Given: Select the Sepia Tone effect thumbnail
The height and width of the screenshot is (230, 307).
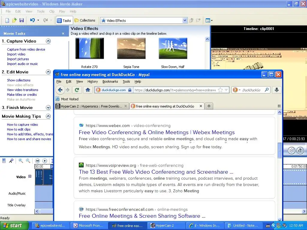Looking at the screenshot, I should click(131, 48).
